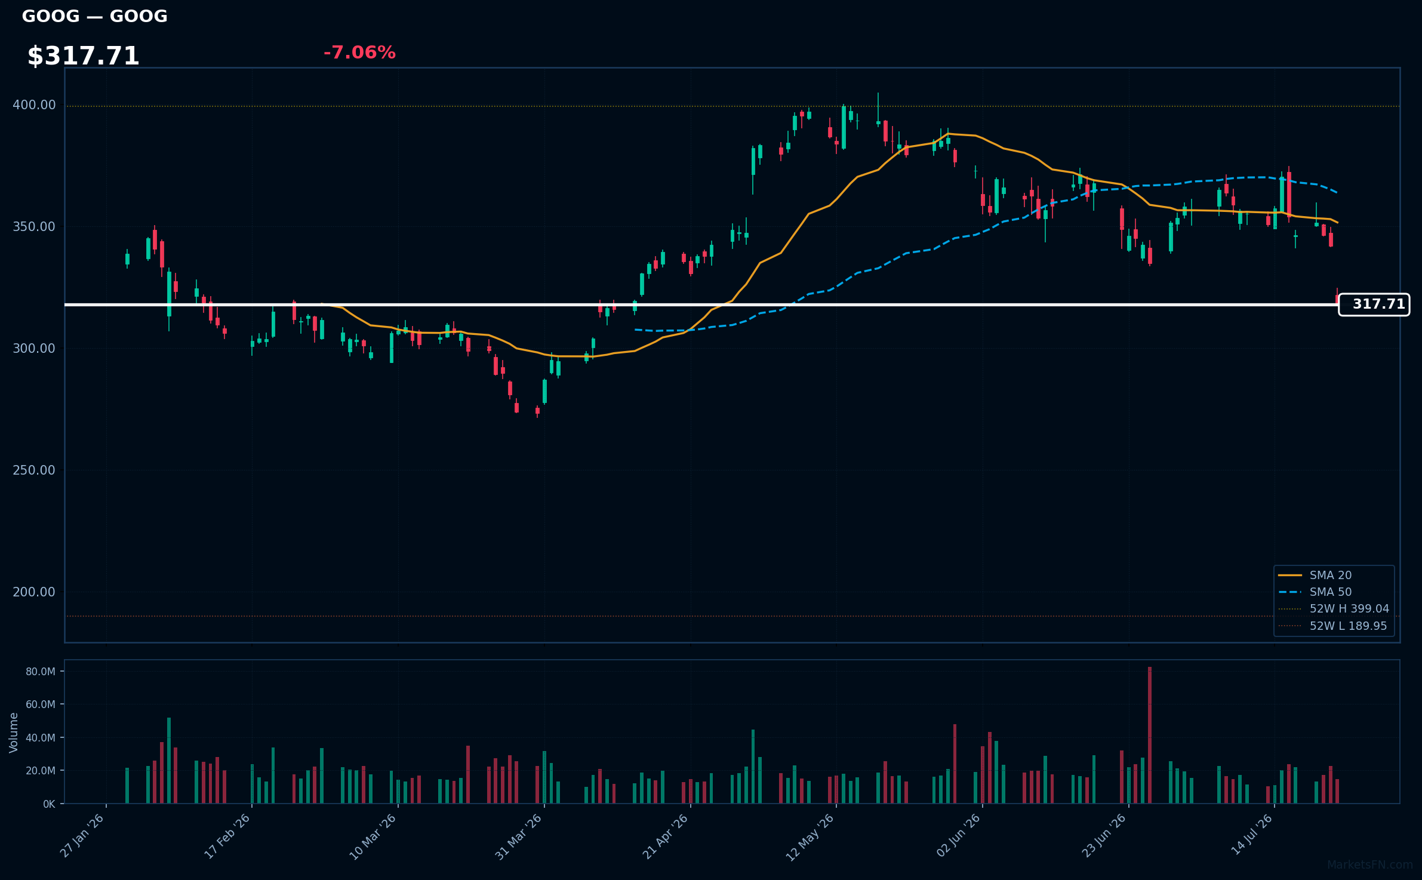Click the 400.00 y-axis label
This screenshot has height=880, width=1422.
(34, 105)
